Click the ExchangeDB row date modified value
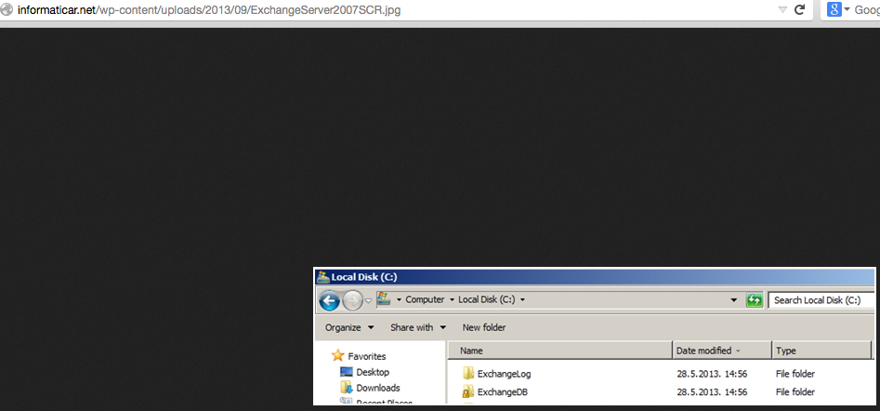Viewport: 880px width, 411px height. tap(712, 391)
